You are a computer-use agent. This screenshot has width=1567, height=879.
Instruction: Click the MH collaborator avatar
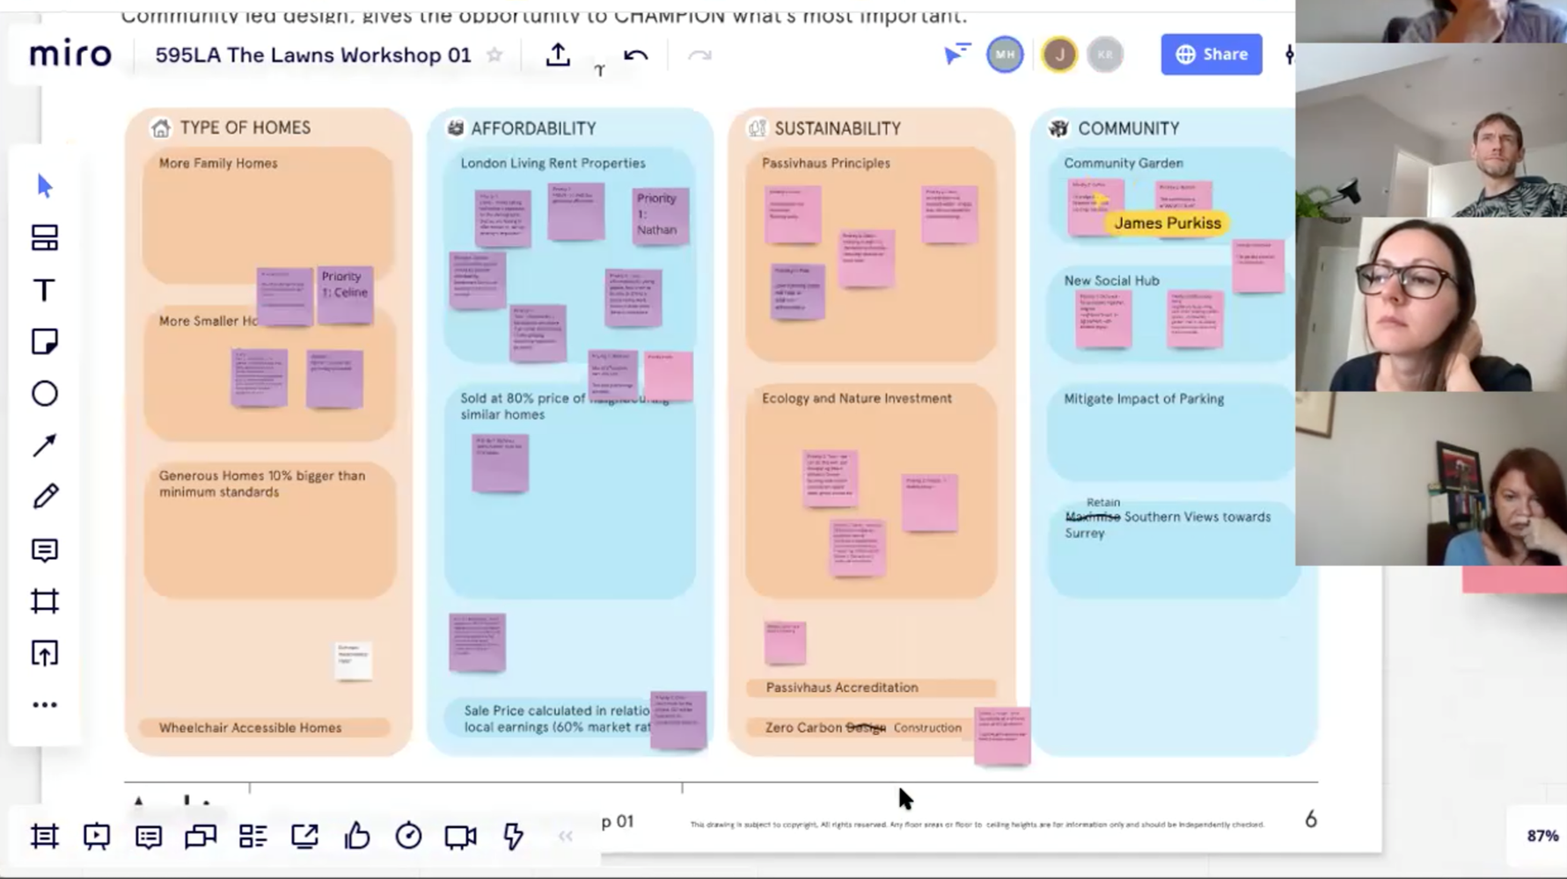[x=1005, y=54]
